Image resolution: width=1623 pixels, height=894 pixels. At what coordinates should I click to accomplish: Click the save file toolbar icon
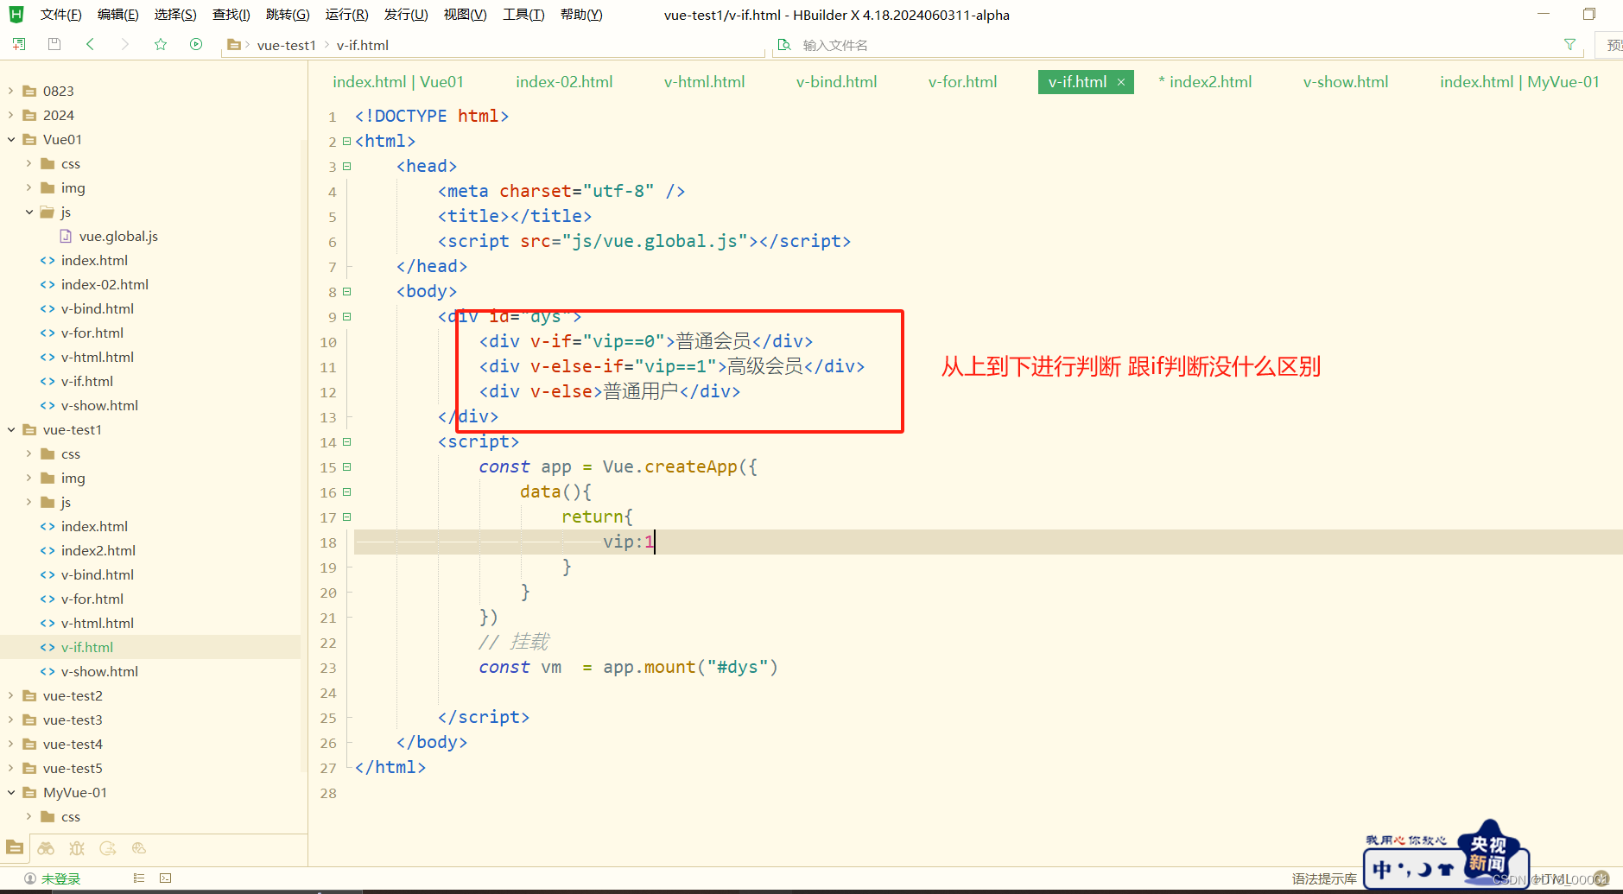pos(54,44)
